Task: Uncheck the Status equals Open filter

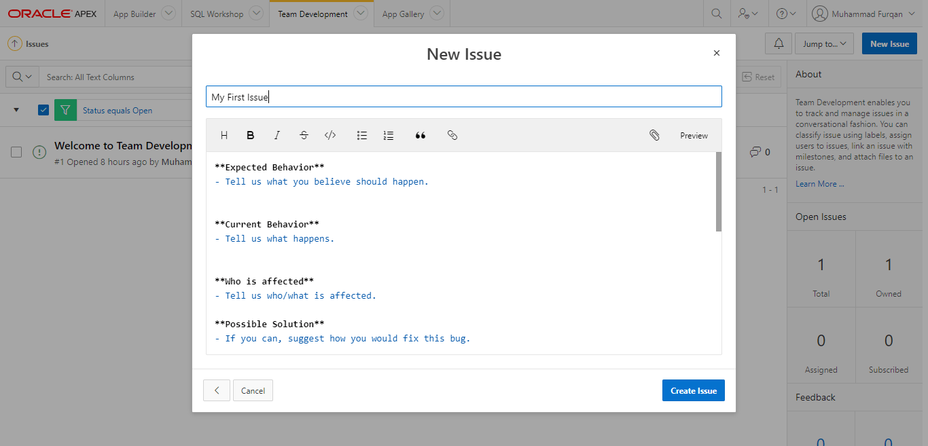Action: 43,109
